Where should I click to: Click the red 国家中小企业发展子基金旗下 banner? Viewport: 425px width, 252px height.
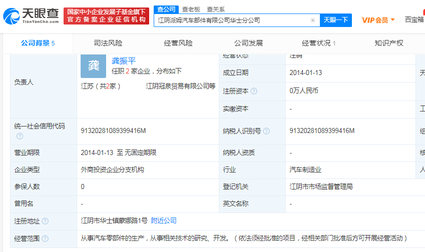[x=106, y=16]
